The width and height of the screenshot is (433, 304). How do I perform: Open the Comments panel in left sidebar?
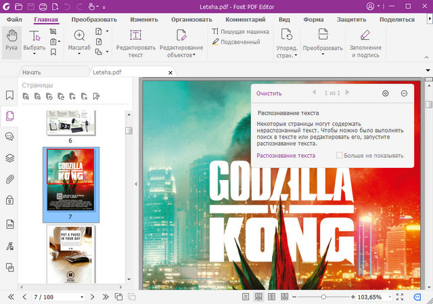[x=9, y=137]
